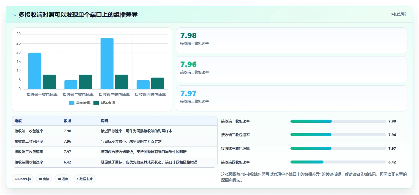Toggle the 当前表现 legend entry
Viewport: 419px width, 195px height.
(80, 103)
